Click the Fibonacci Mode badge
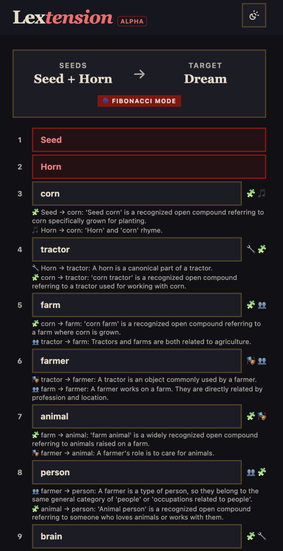 pos(139,101)
